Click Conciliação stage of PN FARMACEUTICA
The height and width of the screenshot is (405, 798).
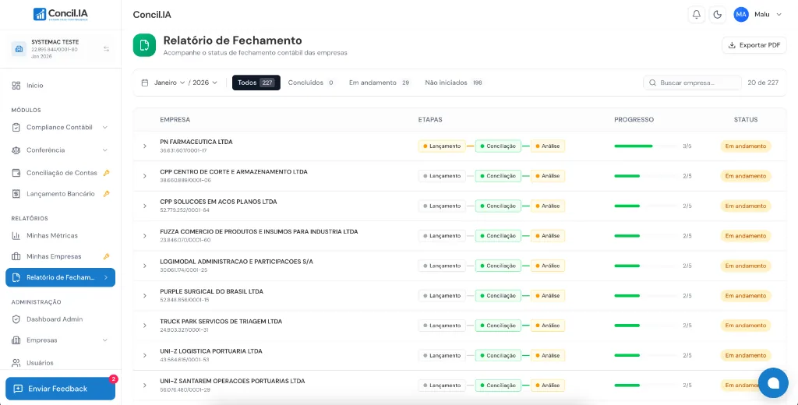click(x=498, y=146)
